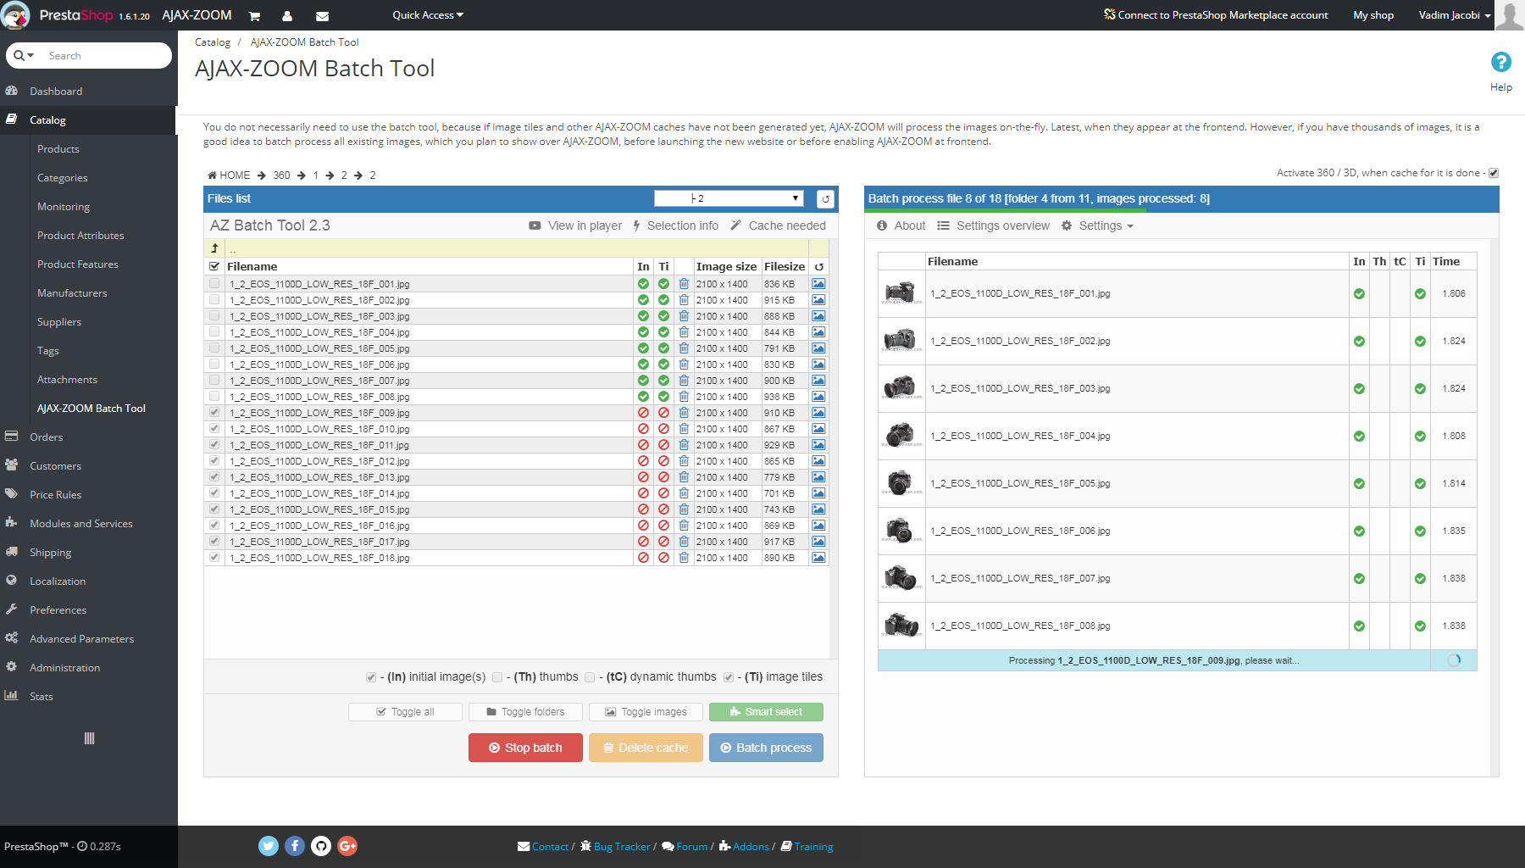
Task: Toggle the (In) initial image(s) checkbox
Action: 371,677
